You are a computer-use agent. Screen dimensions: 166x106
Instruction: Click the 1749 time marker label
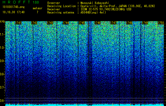click(145, 23)
